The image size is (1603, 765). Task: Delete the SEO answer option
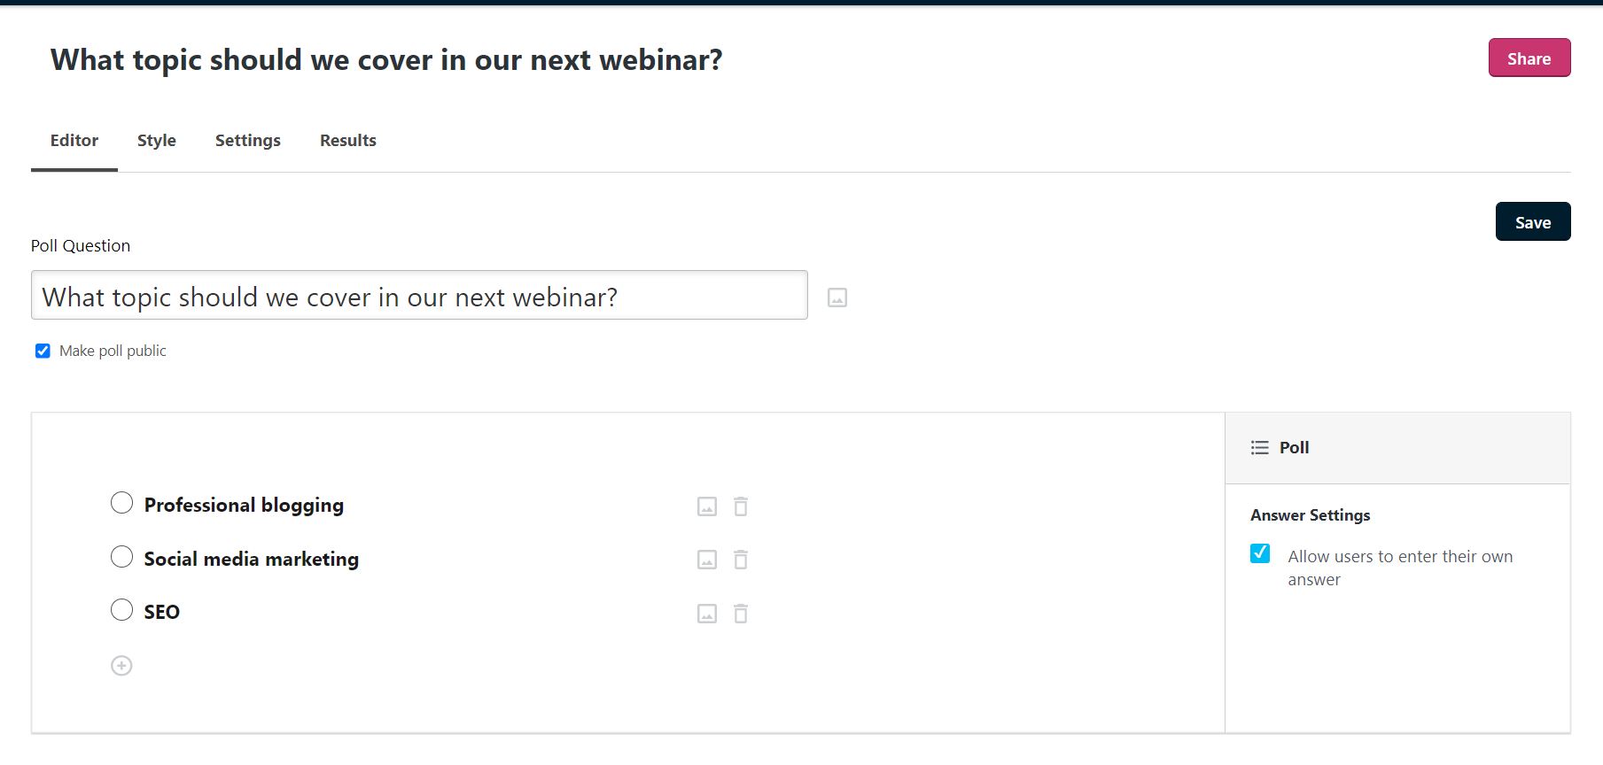(x=741, y=613)
